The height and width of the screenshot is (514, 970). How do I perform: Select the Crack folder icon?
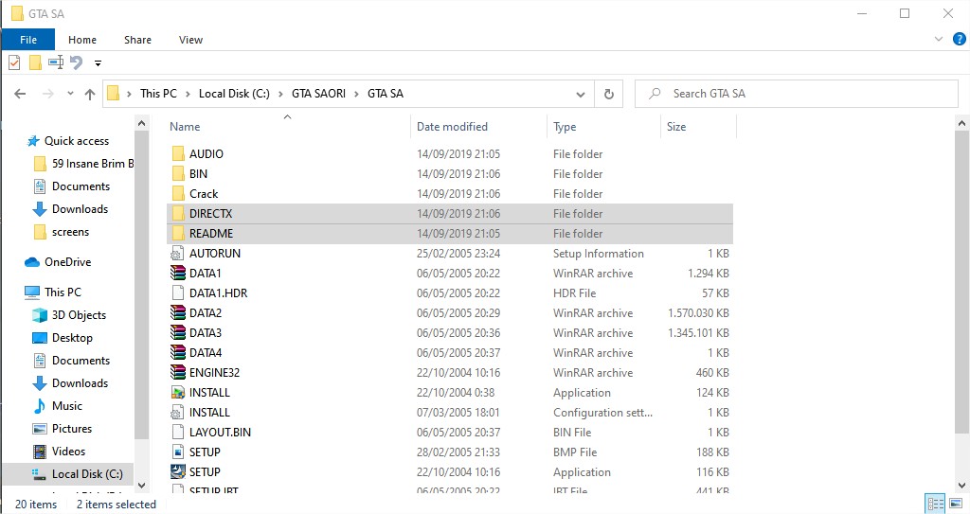[x=178, y=194]
